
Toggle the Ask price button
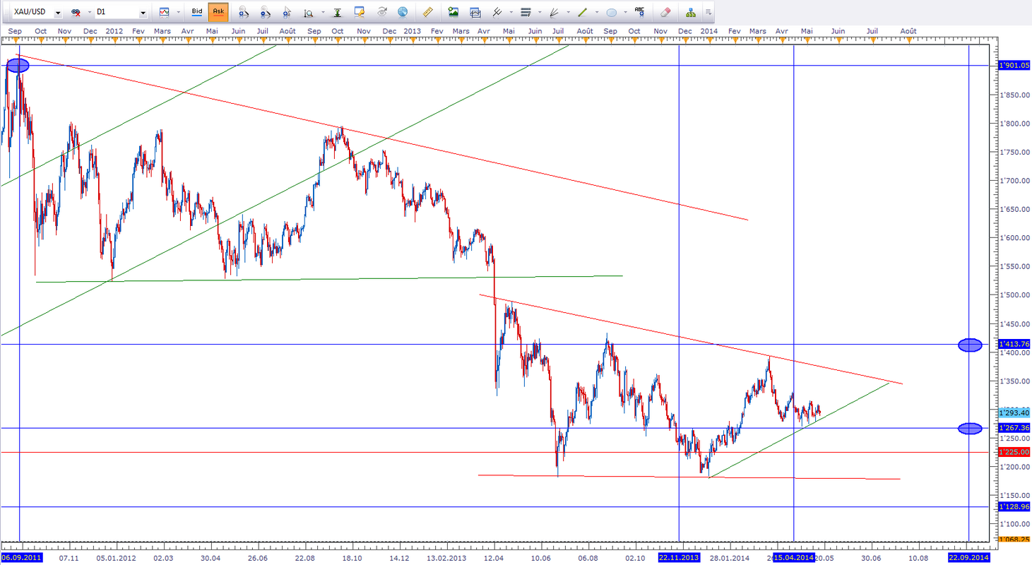point(218,12)
